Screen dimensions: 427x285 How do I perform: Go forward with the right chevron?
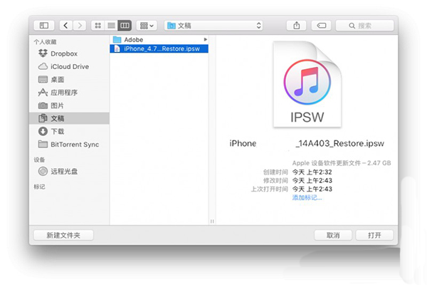click(x=80, y=26)
